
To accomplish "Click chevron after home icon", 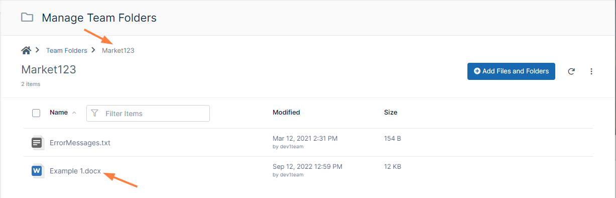I will click(37, 50).
